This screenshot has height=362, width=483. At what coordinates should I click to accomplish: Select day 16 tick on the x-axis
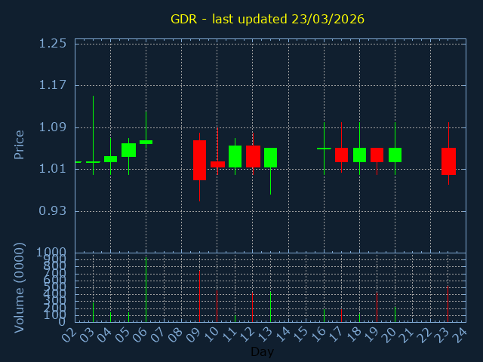pos(320,334)
